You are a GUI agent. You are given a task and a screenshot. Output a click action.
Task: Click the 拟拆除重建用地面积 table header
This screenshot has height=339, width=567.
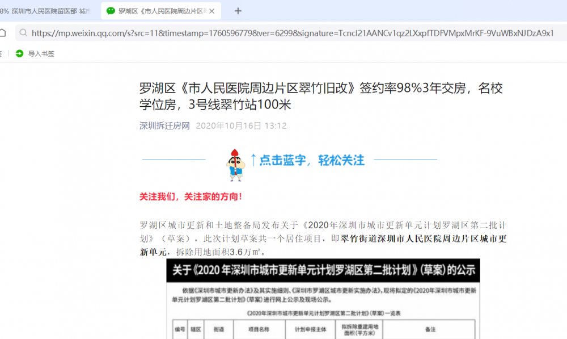(x=359, y=329)
